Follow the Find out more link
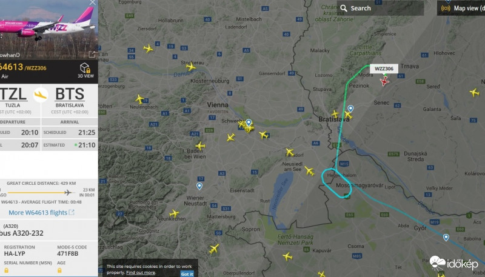This screenshot has height=277, width=485. (141, 273)
